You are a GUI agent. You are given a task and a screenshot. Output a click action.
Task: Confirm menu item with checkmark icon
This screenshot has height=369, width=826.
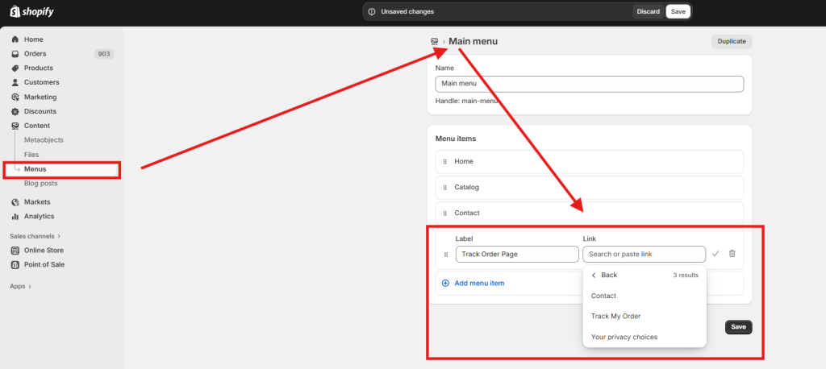point(715,254)
